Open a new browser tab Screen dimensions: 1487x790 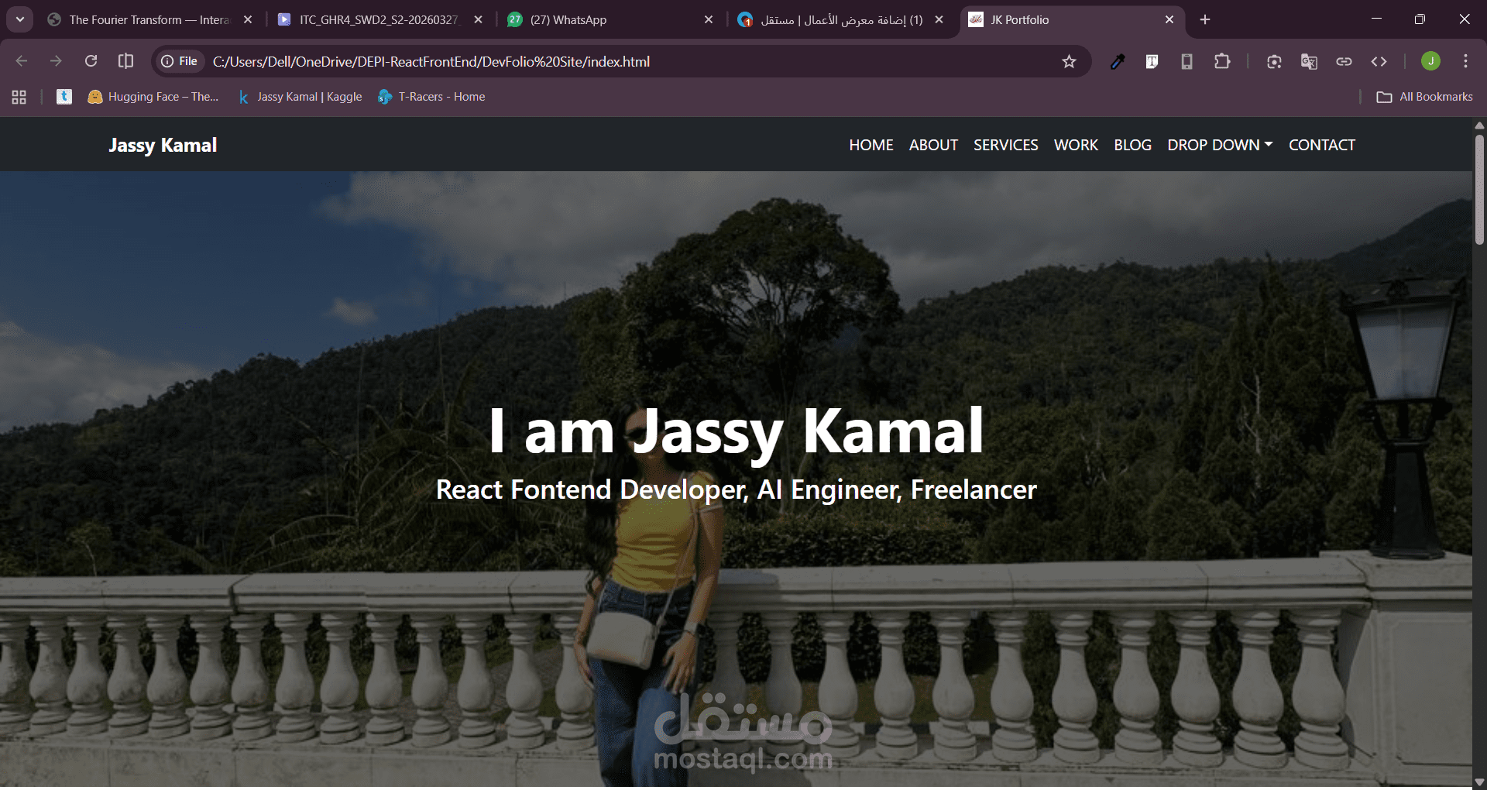[1205, 20]
